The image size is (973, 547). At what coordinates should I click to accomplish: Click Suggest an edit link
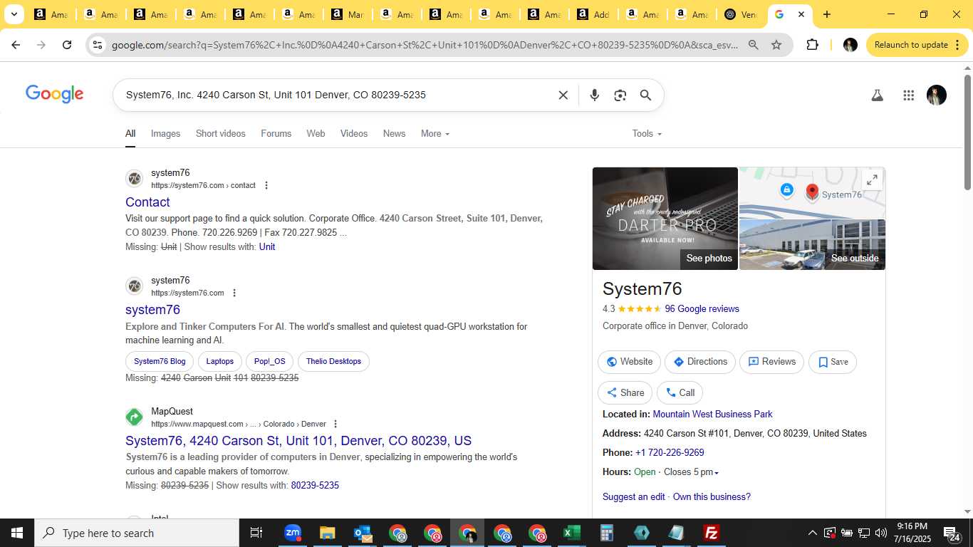(x=634, y=497)
